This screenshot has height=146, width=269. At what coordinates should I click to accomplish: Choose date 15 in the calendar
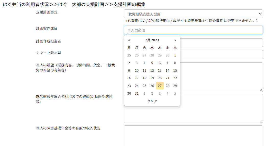coord(175,71)
